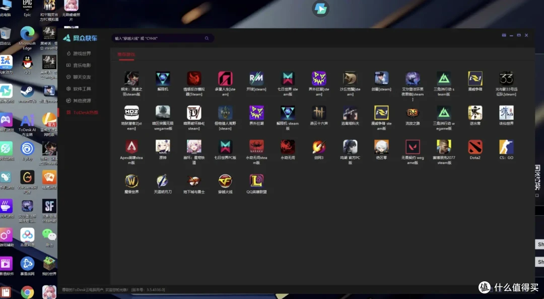Launch CS：GO game icon

point(506,147)
